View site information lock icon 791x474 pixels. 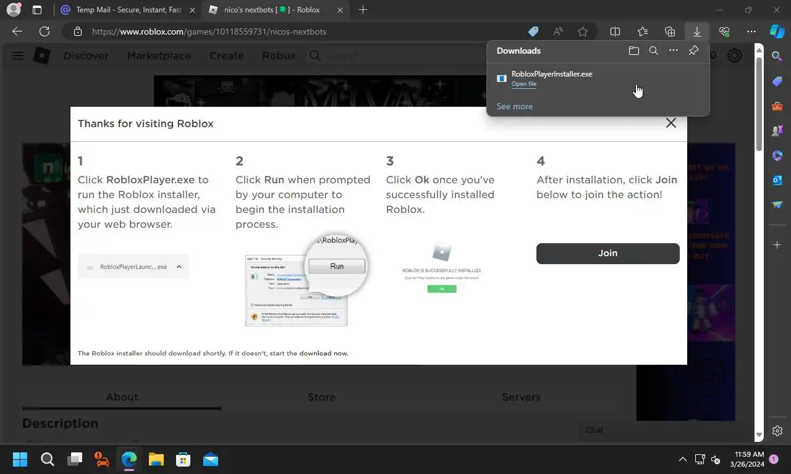coord(77,31)
